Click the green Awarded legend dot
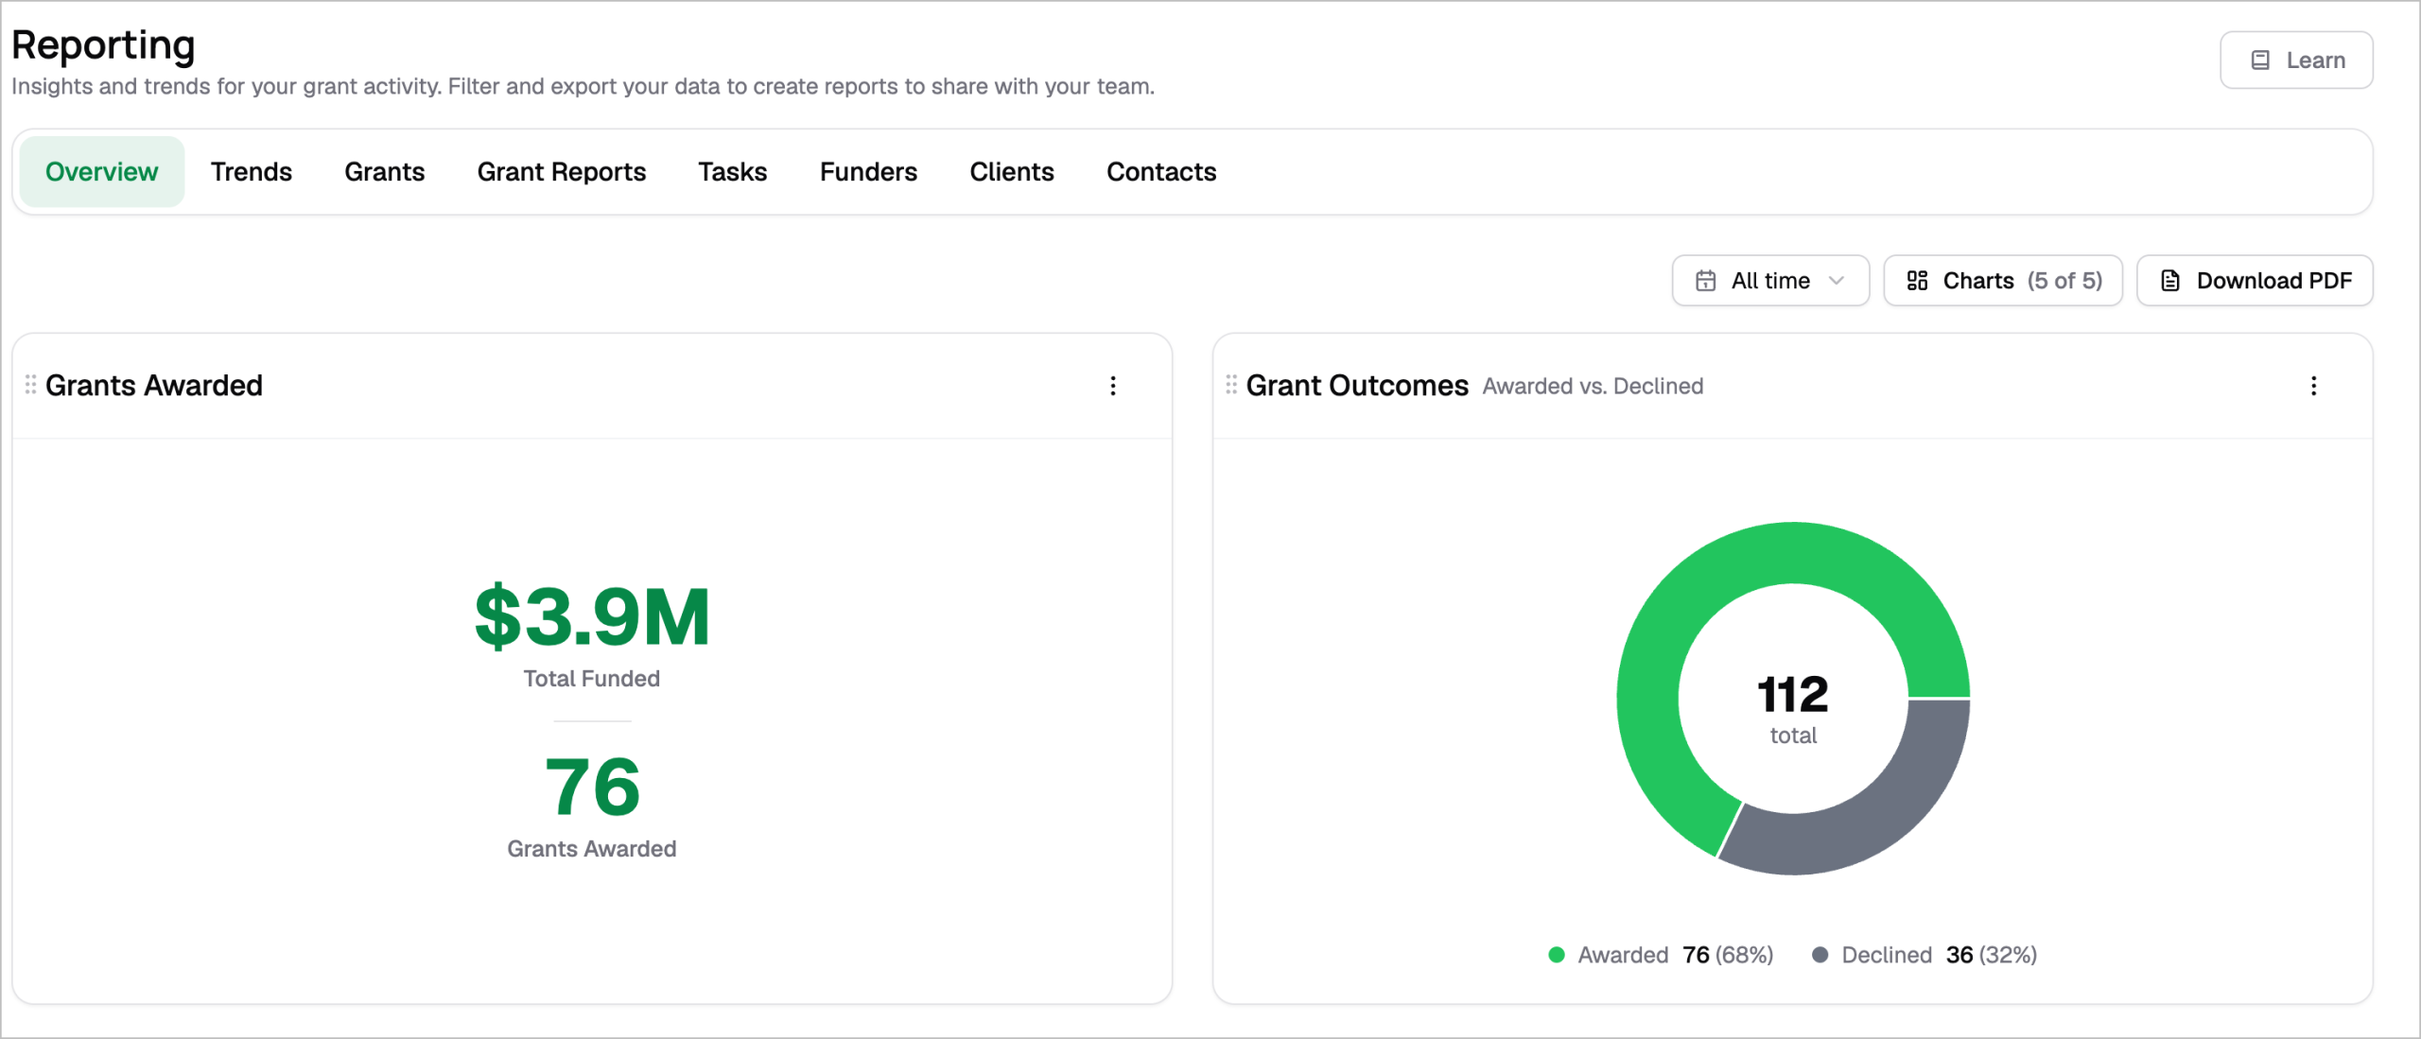This screenshot has width=2421, height=1039. pyautogui.click(x=1557, y=955)
